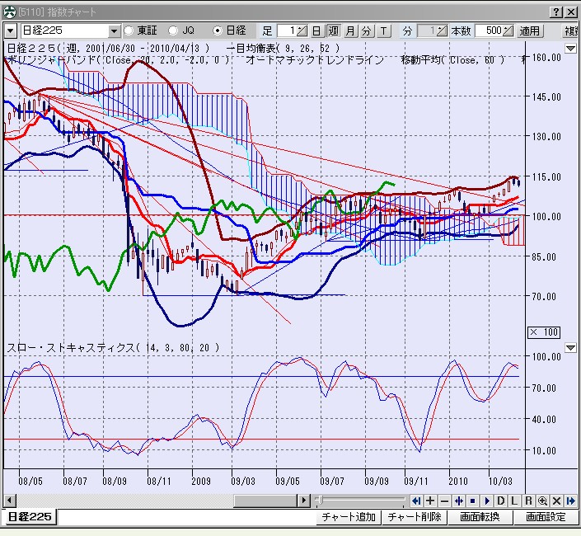Viewport: 581px width, 536px height.
Task: Click the L toolbar icon
Action: (514, 501)
